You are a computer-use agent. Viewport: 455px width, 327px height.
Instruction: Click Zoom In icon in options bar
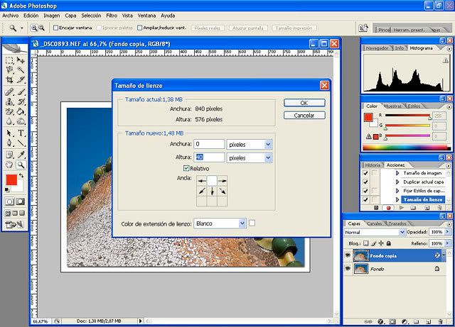(34, 28)
